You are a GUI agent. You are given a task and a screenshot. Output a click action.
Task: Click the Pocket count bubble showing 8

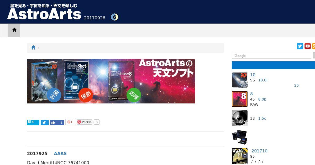tap(97, 122)
